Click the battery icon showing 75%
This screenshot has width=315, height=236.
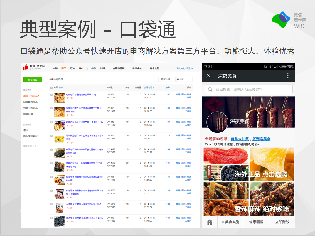tap(283, 66)
